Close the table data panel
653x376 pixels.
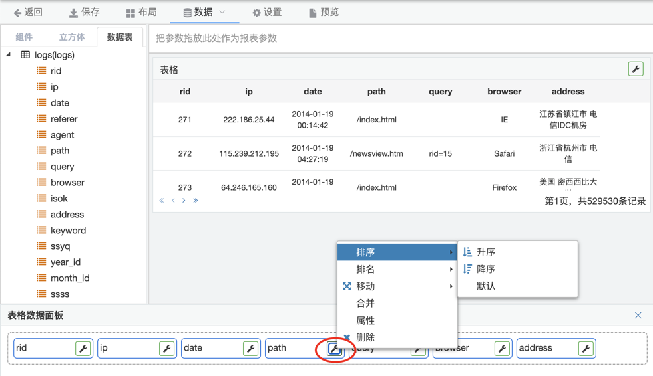point(638,316)
